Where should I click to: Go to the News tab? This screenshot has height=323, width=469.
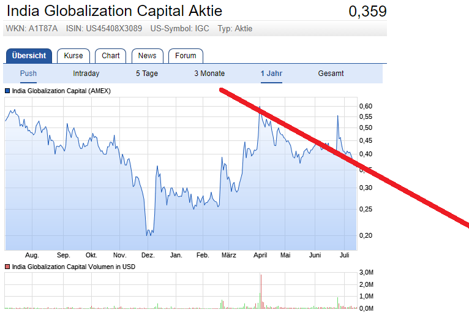(x=147, y=56)
